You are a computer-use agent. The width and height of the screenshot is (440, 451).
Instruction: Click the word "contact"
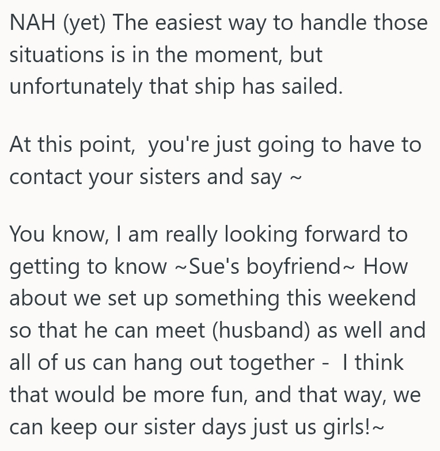click(45, 176)
